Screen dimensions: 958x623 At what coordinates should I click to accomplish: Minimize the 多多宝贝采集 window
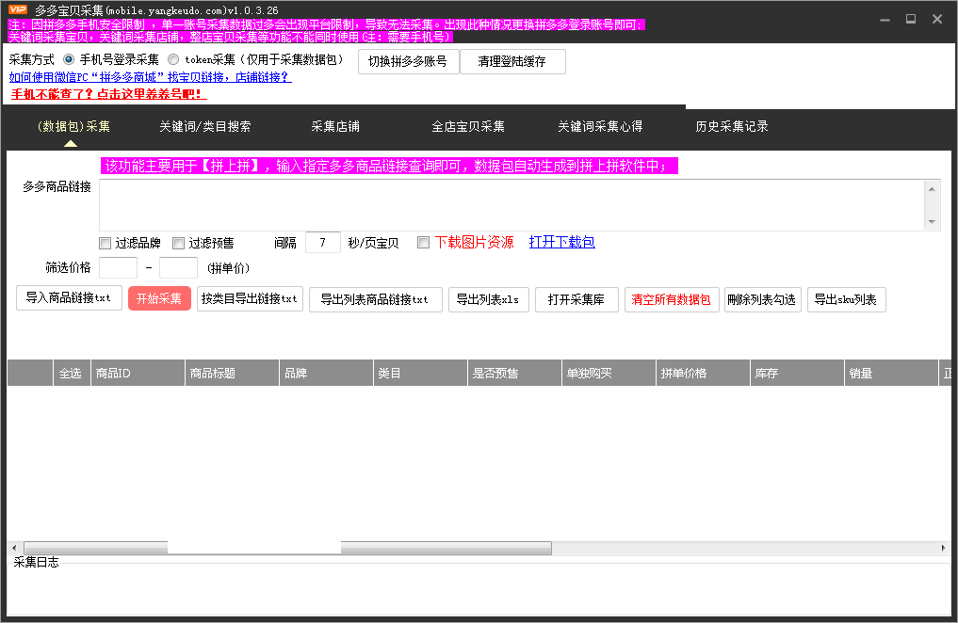click(885, 20)
